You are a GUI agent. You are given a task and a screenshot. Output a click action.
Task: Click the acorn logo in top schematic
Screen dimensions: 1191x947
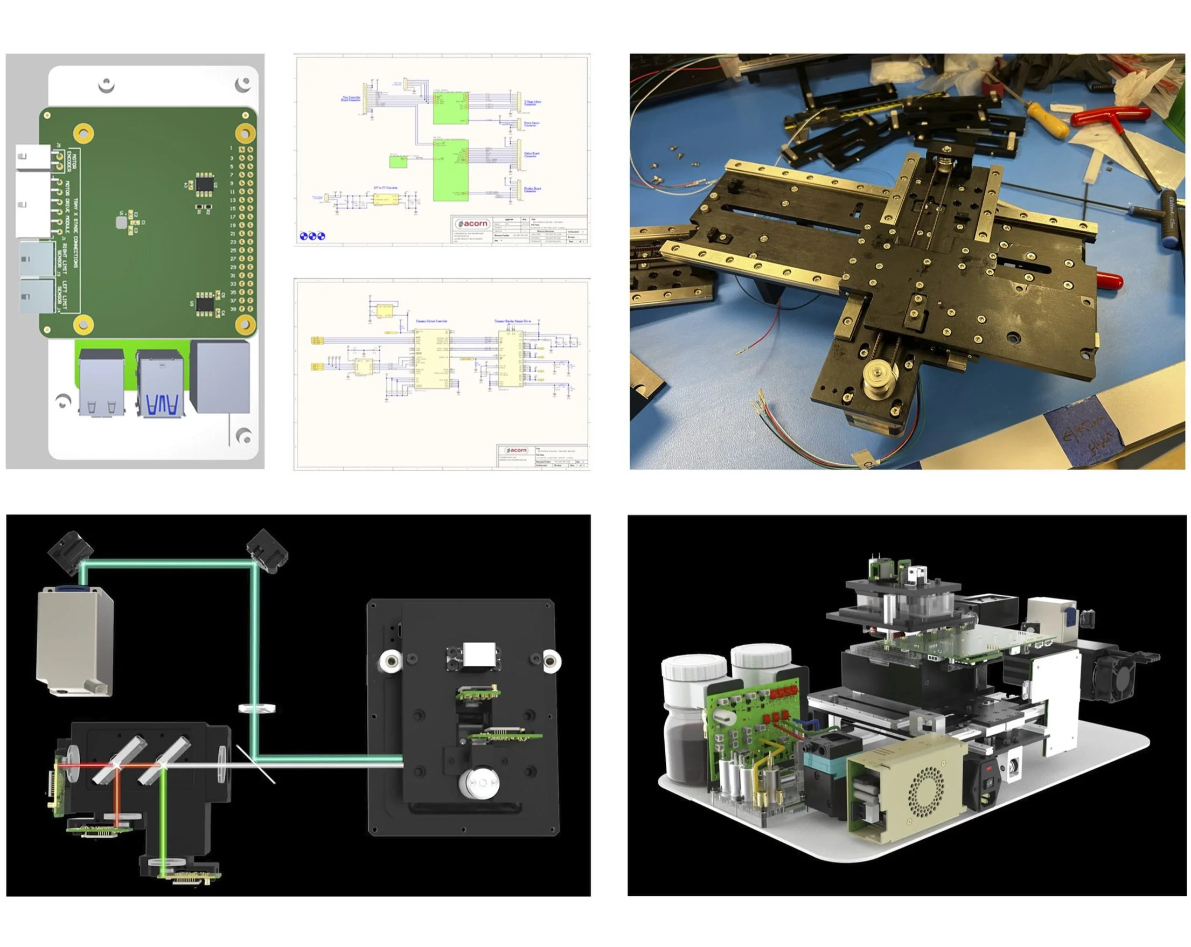point(472,224)
